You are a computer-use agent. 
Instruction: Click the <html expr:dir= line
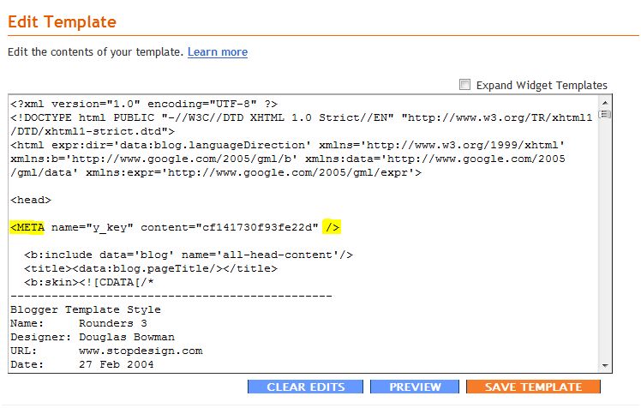[x=287, y=145]
